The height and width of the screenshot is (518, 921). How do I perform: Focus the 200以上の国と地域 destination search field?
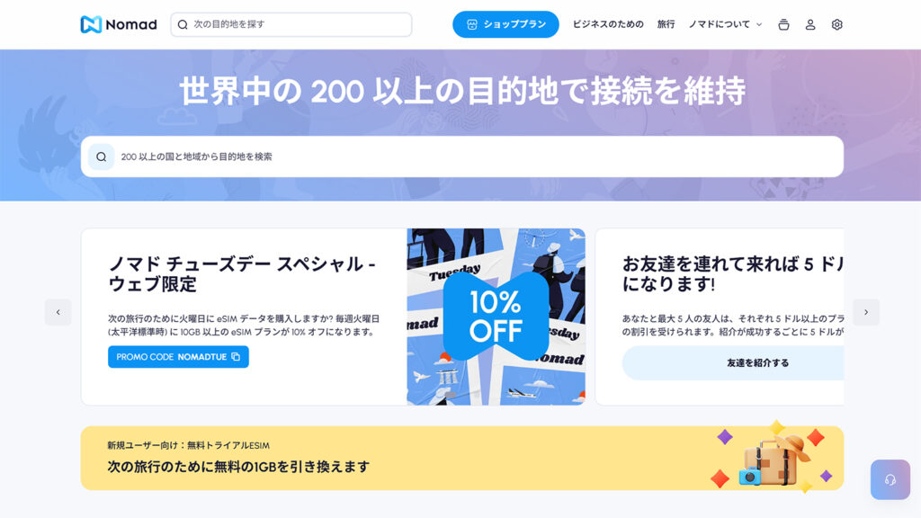tap(462, 156)
